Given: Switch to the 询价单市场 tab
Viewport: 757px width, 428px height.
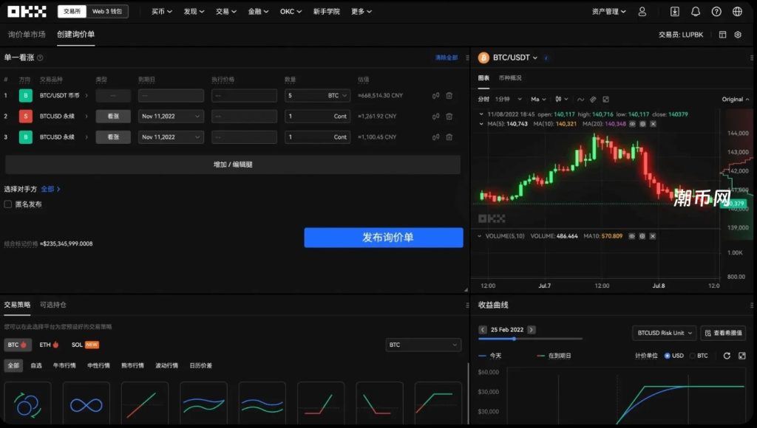Looking at the screenshot, I should [27, 35].
